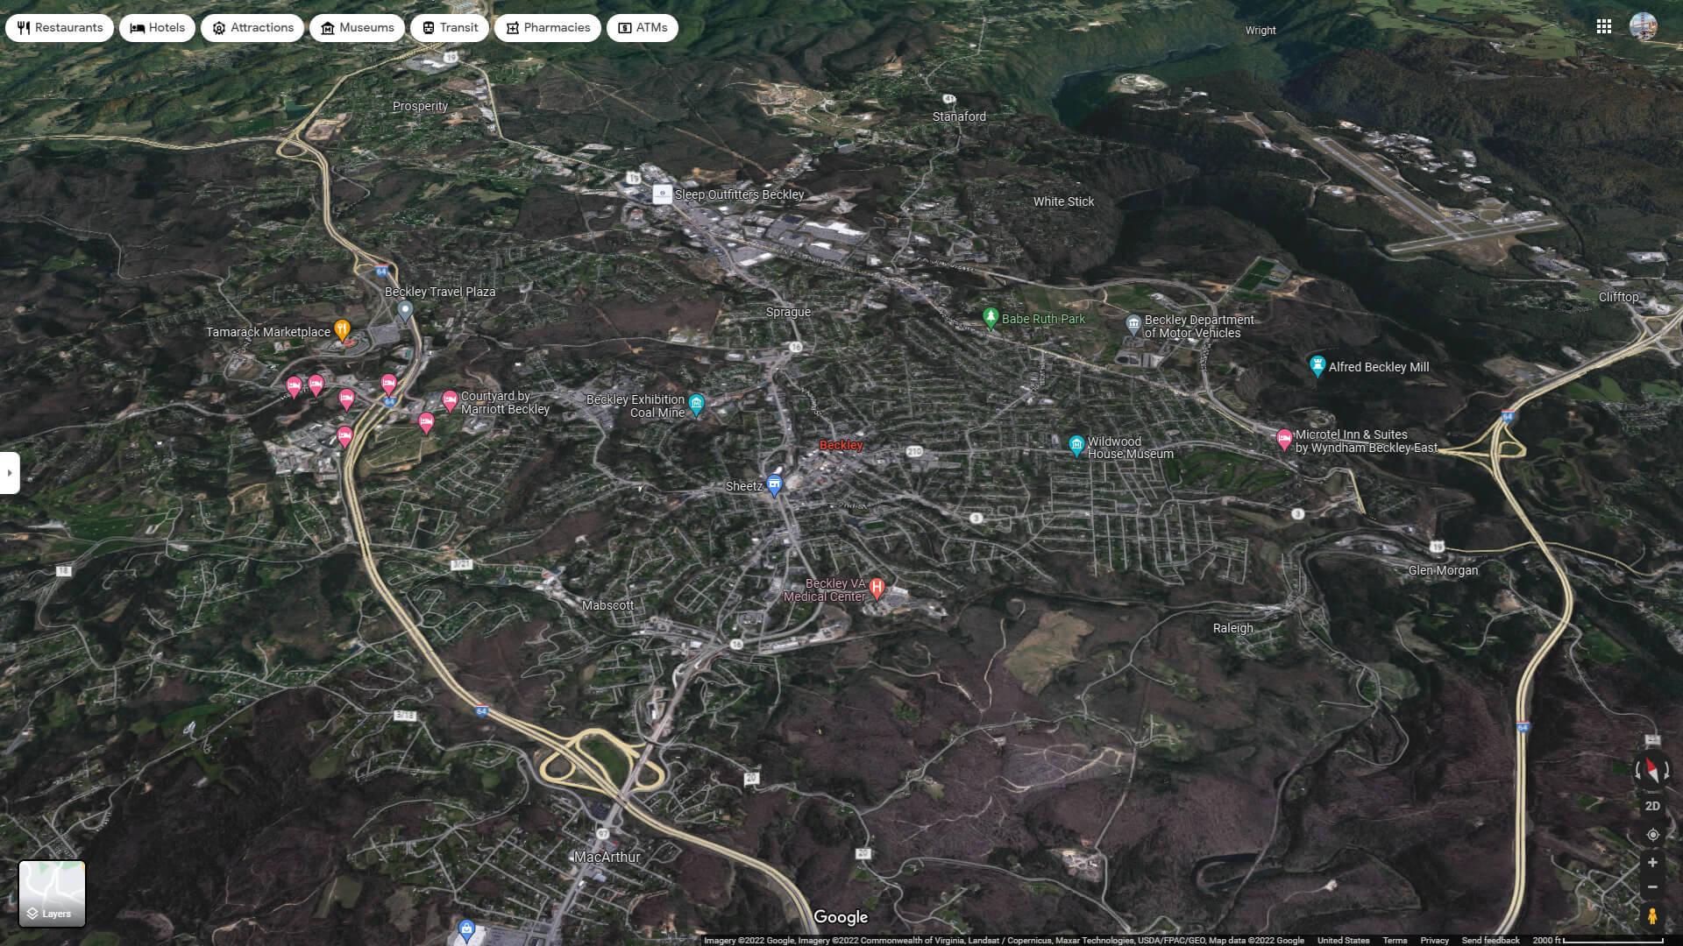The height and width of the screenshot is (946, 1683).
Task: Expand the side panel arrow on left edge
Action: pyautogui.click(x=10, y=473)
